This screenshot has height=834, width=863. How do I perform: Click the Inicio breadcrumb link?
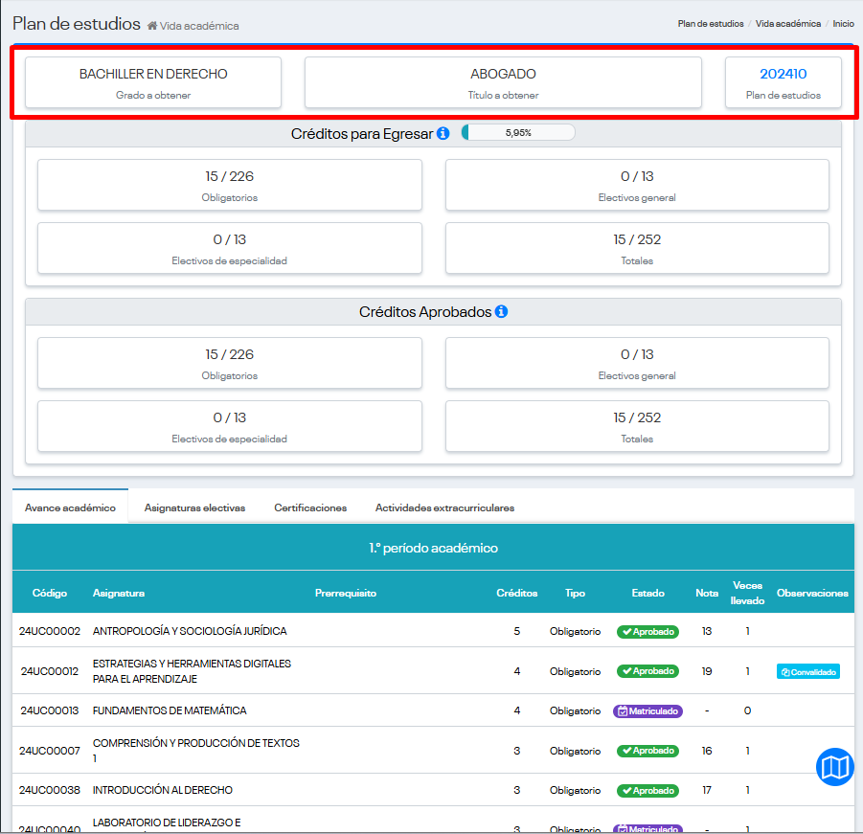point(843,24)
